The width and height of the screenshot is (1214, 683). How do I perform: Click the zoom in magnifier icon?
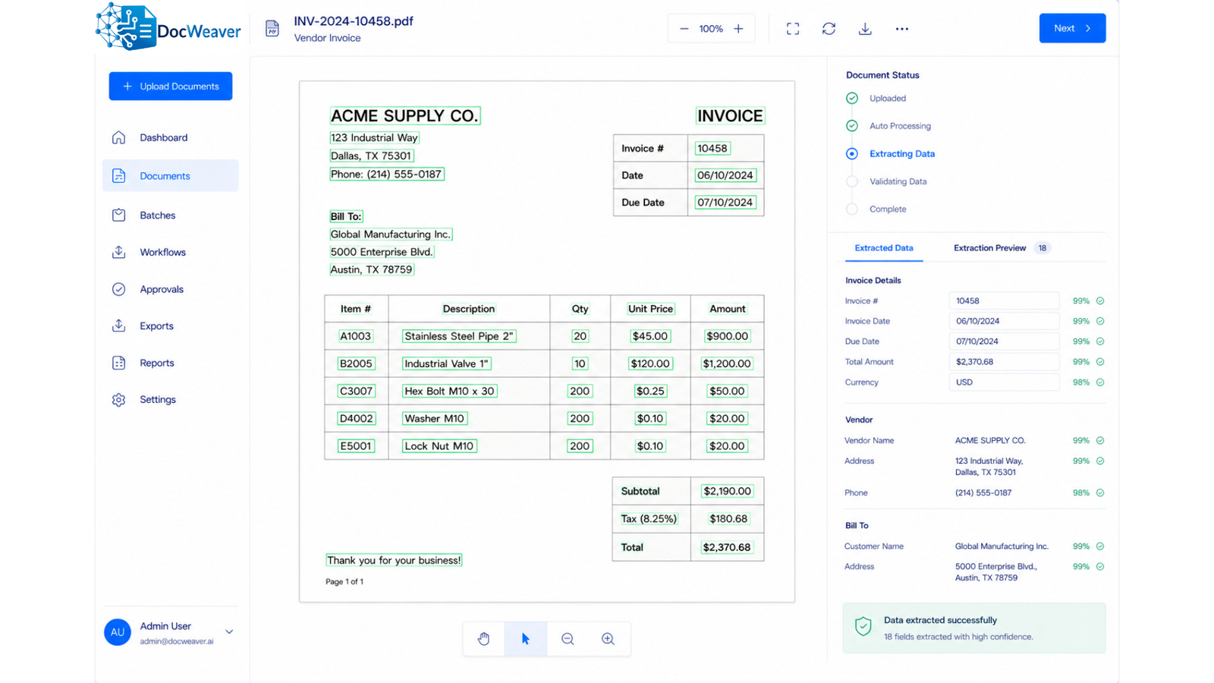pos(608,639)
